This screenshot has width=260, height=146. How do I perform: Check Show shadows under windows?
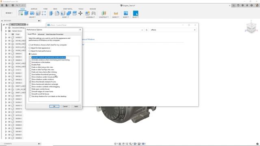(x=30, y=79)
